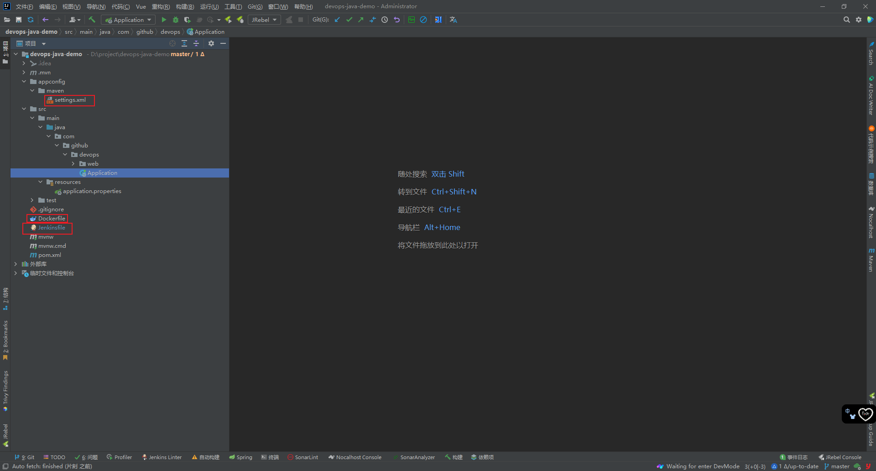This screenshot has width=876, height=471.
Task: Run Application with the green play icon
Action: (x=164, y=20)
